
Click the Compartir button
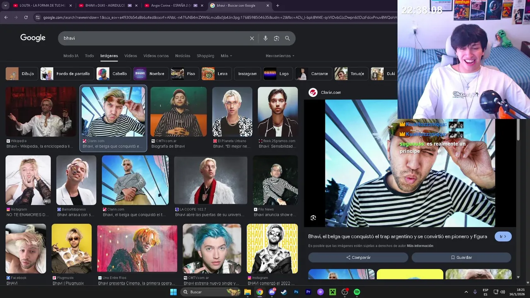[x=358, y=257]
